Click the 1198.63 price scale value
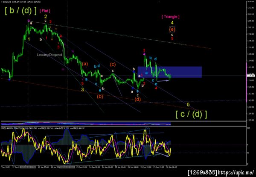Screen dimensions: 256x177 pyautogui.click(x=250, y=34)
